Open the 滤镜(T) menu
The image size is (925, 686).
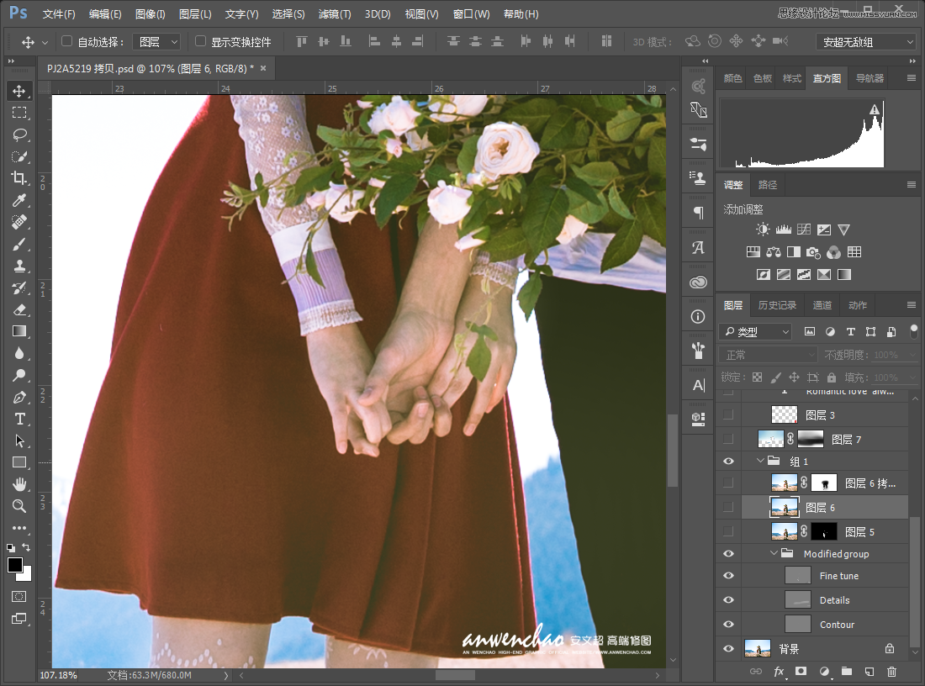[335, 14]
